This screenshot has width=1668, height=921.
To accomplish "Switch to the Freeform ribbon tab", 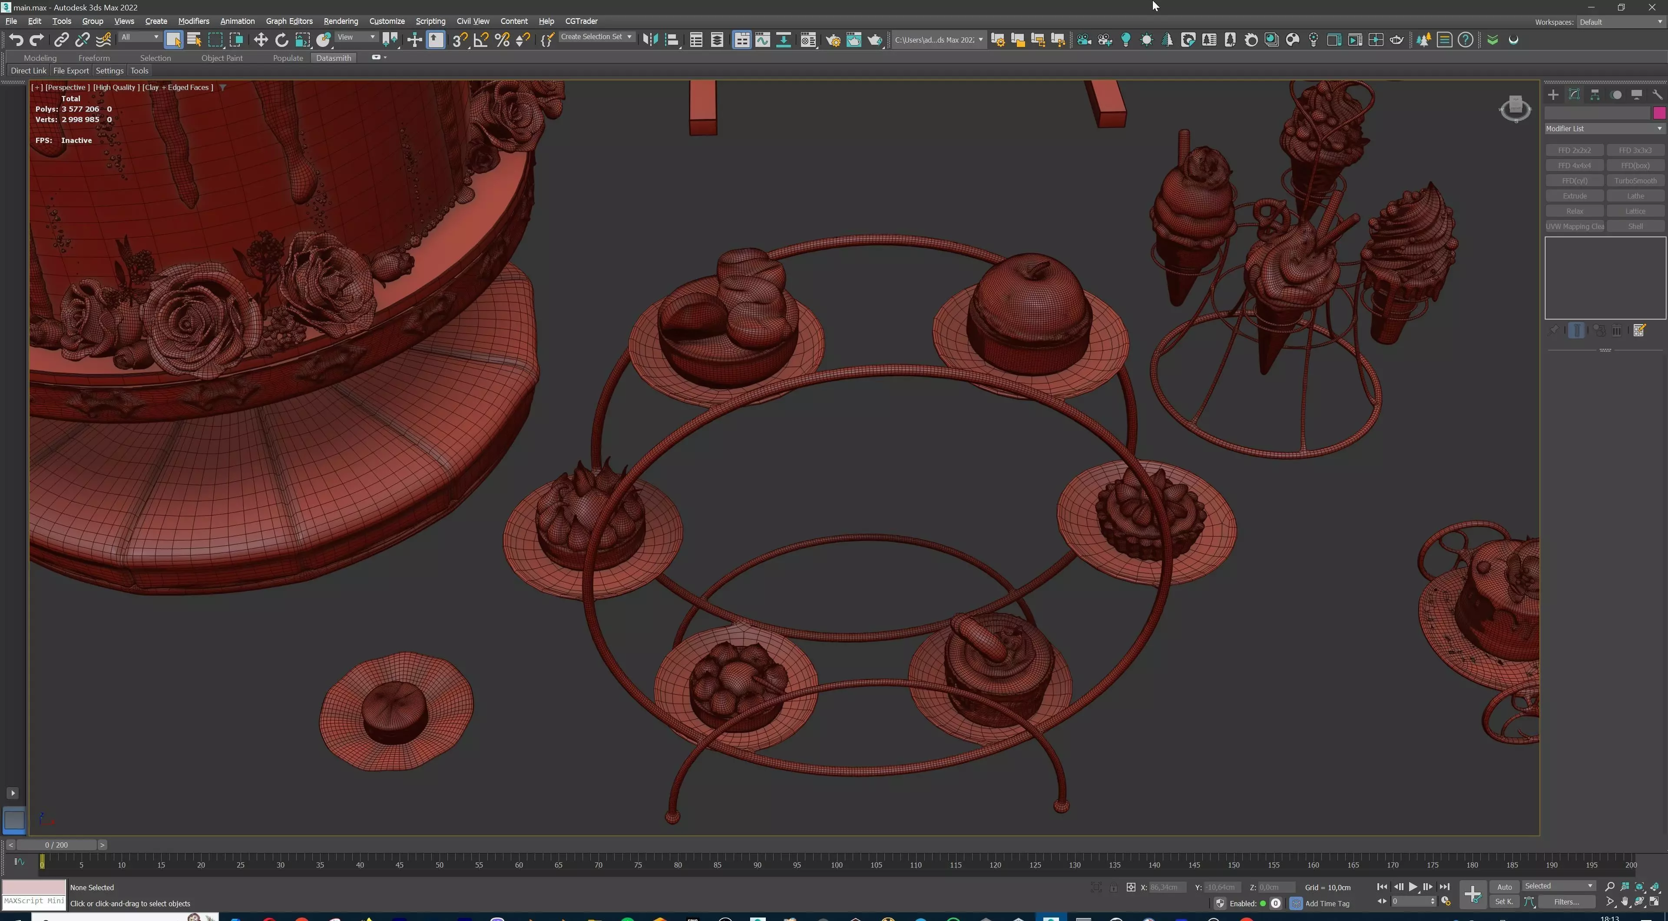I will point(94,58).
